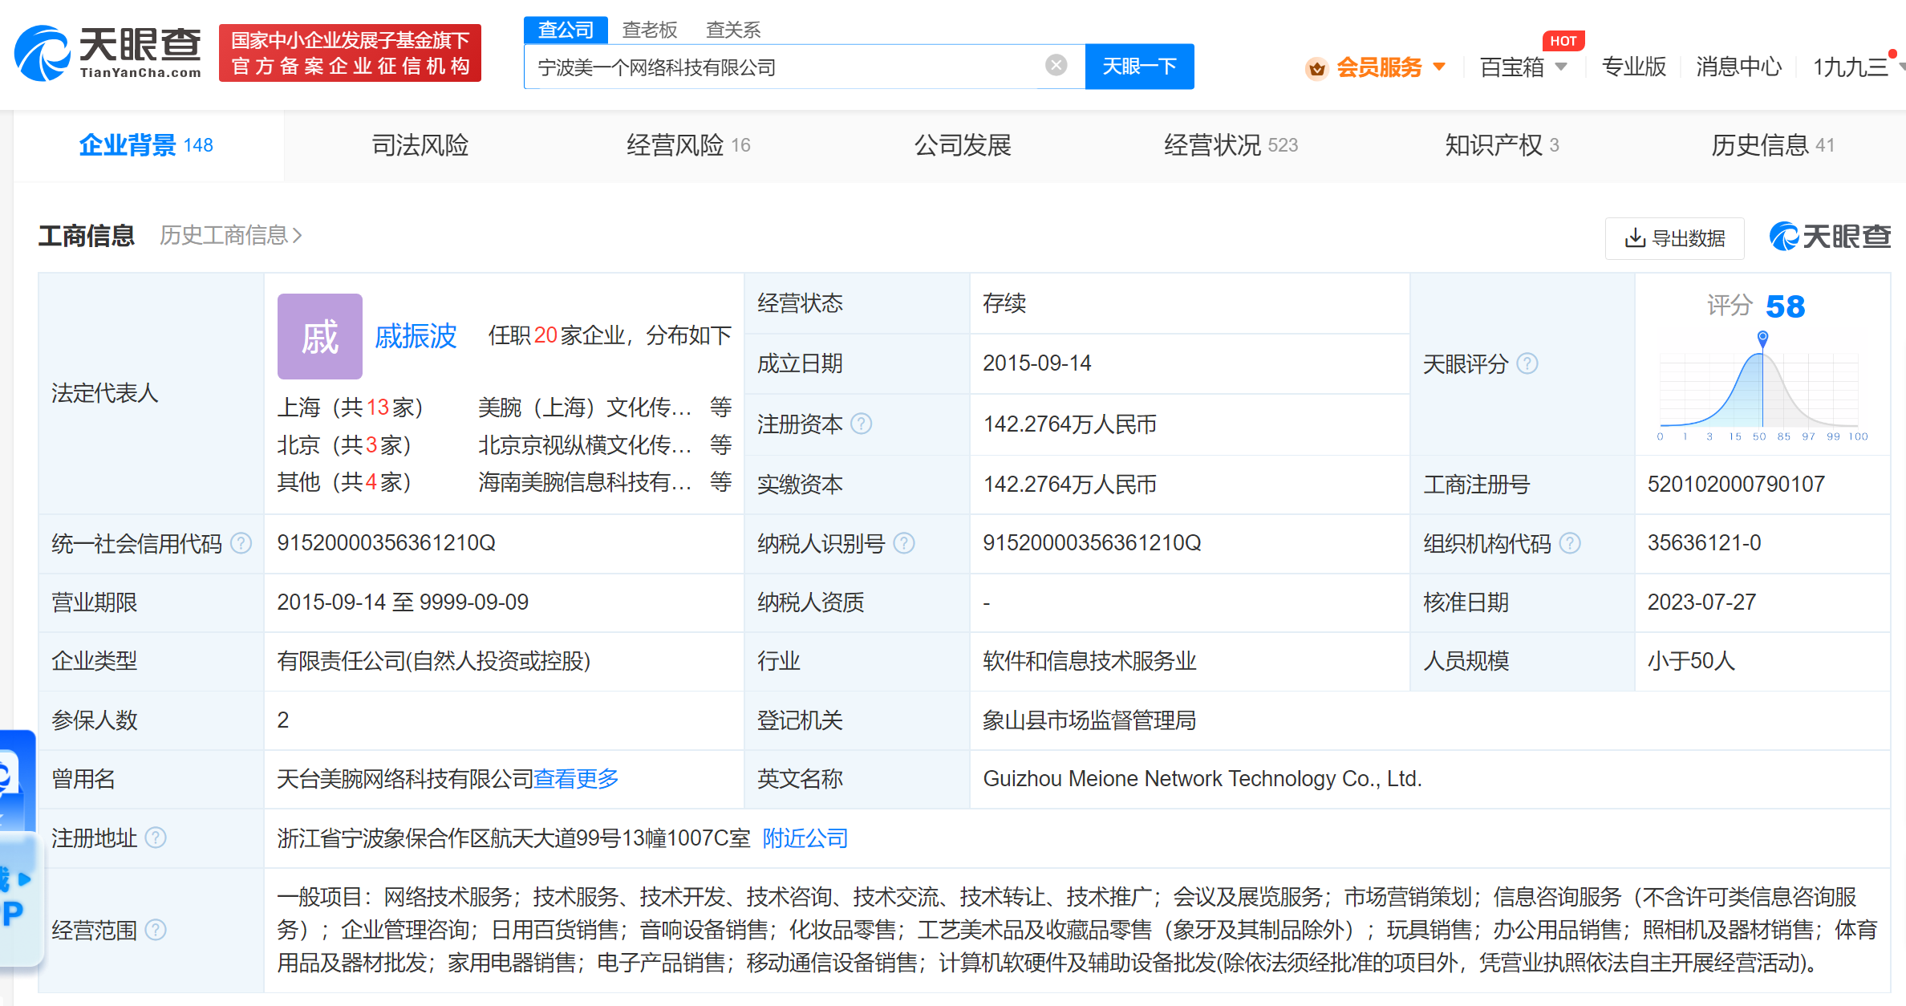The width and height of the screenshot is (1906, 1006).
Task: Select the 历史信息 tab
Action: (1773, 145)
